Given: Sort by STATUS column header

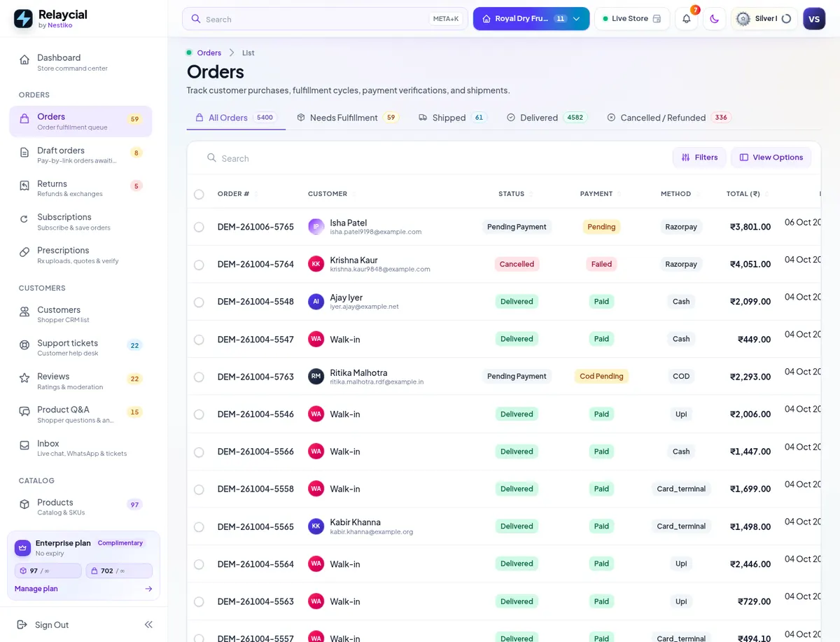Looking at the screenshot, I should point(515,194).
